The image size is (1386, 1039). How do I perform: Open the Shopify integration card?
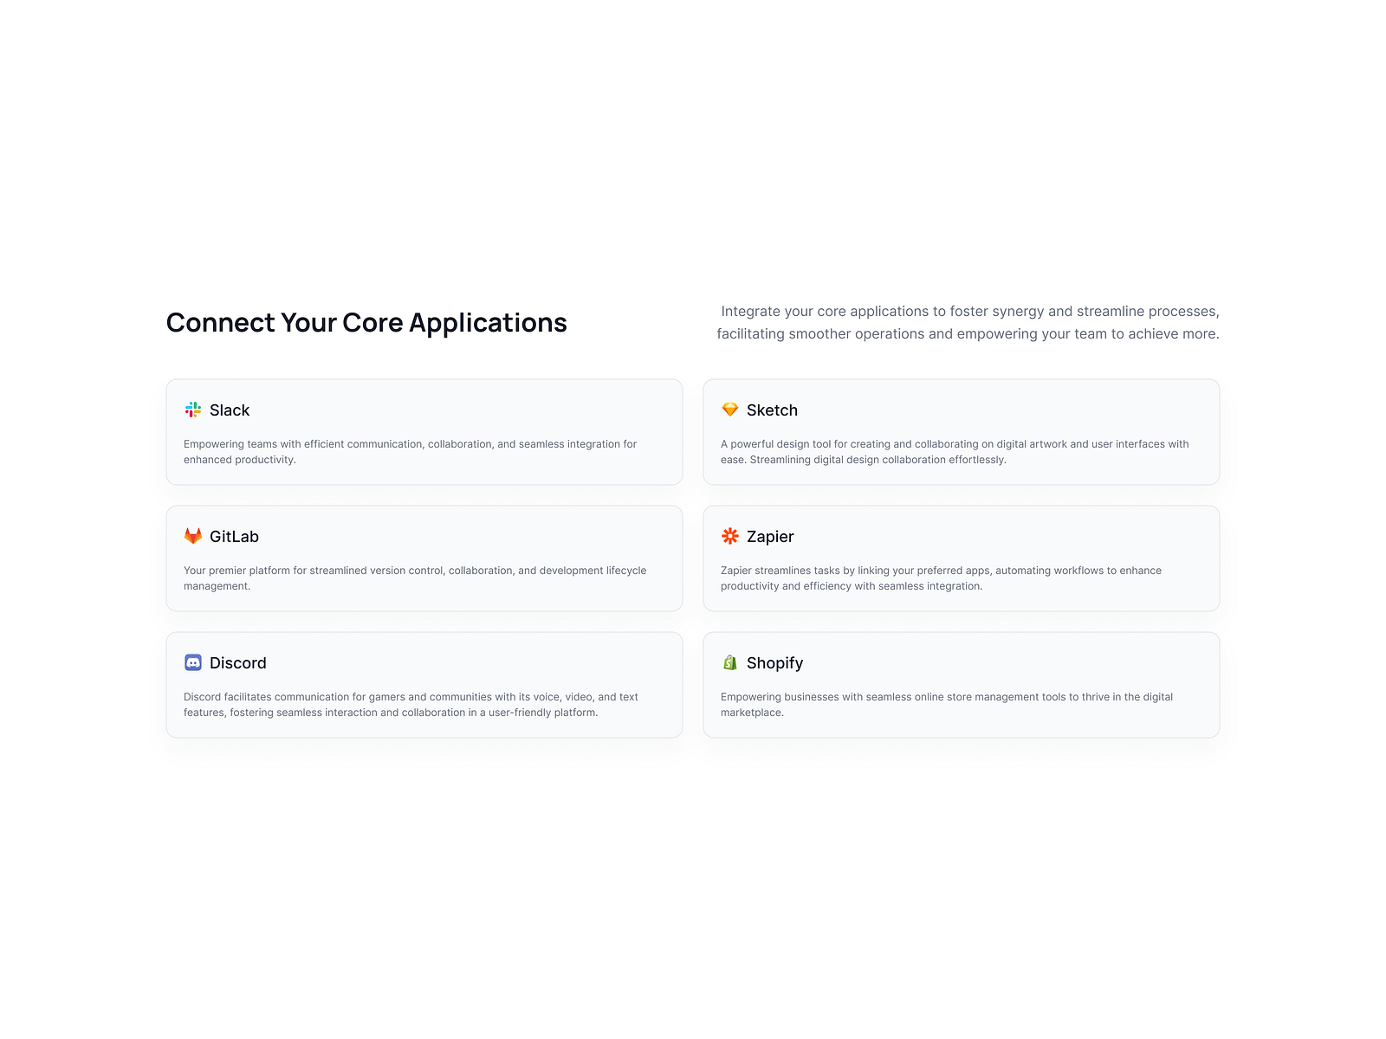[960, 684]
